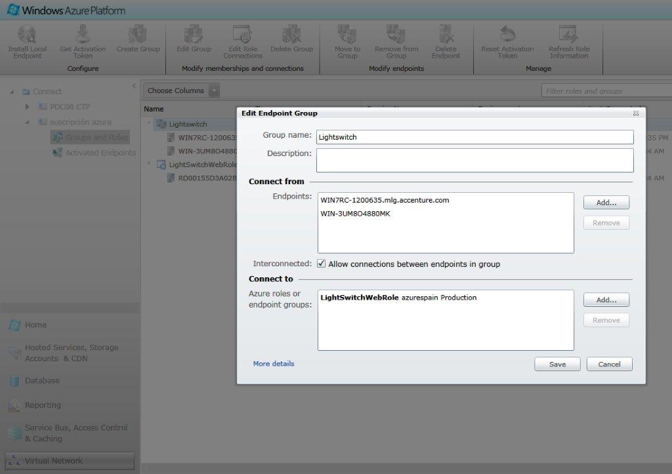
Task: Click the Home navigation icon
Action: coord(14,325)
